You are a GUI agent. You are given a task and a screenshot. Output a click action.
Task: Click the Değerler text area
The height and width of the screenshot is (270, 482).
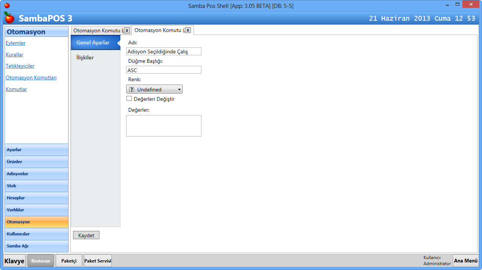point(164,126)
